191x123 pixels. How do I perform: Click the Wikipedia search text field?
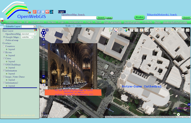click(164, 18)
